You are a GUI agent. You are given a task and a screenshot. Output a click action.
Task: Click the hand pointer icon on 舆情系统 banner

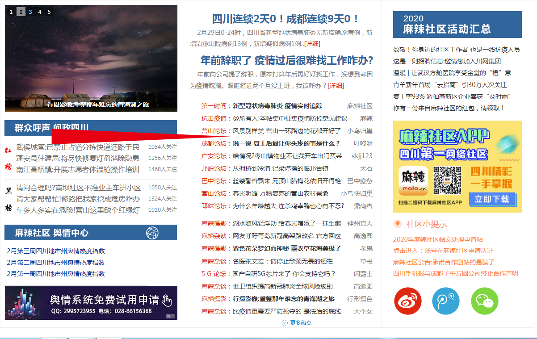(x=167, y=301)
